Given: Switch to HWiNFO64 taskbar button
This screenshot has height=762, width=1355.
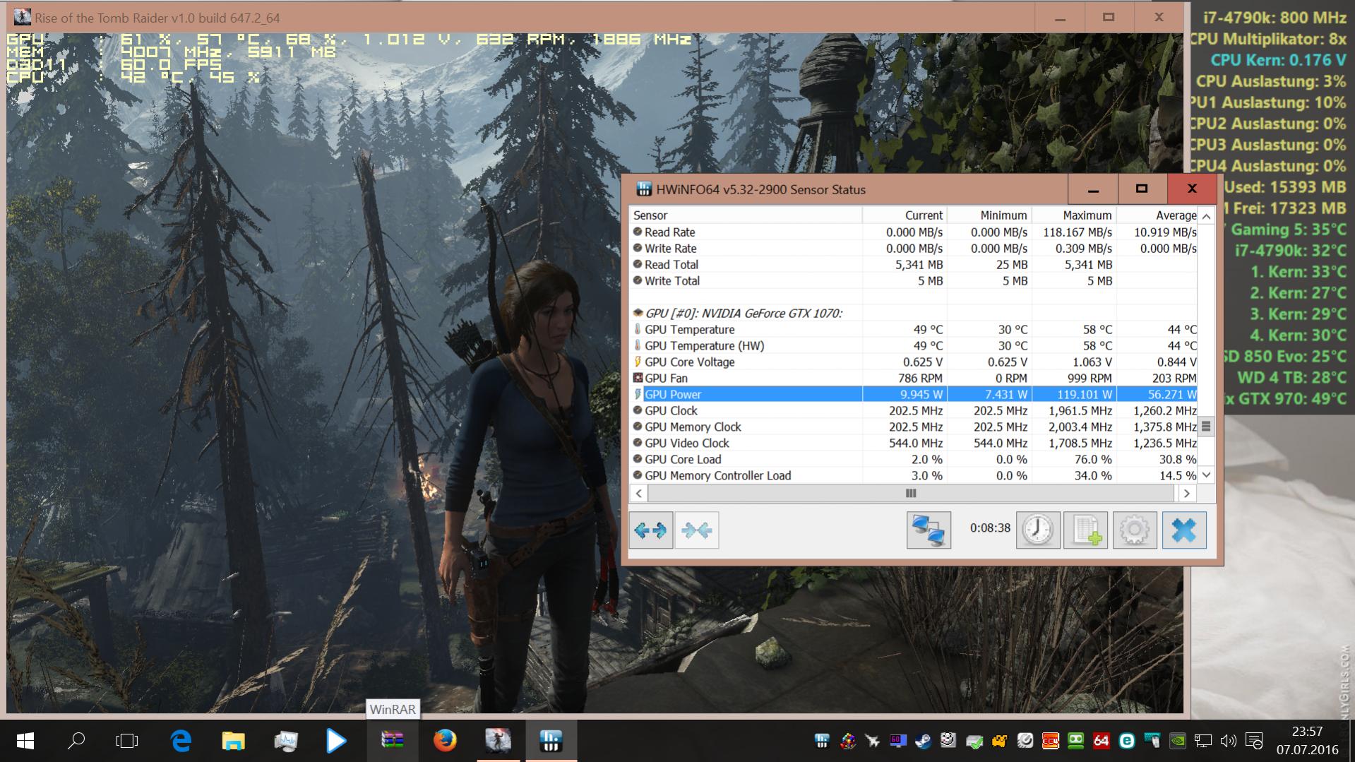Looking at the screenshot, I should pyautogui.click(x=551, y=741).
